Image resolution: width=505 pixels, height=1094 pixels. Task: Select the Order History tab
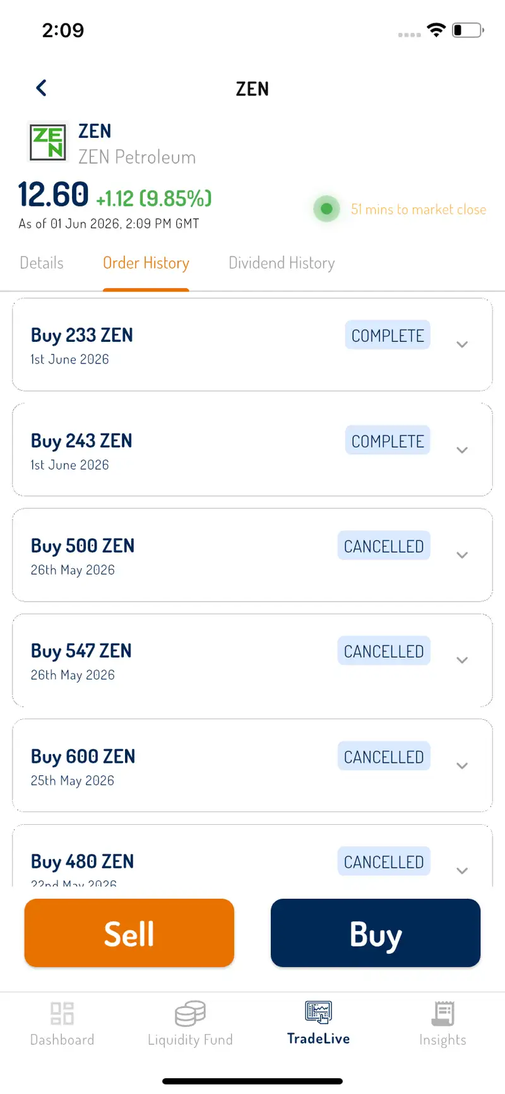[146, 263]
